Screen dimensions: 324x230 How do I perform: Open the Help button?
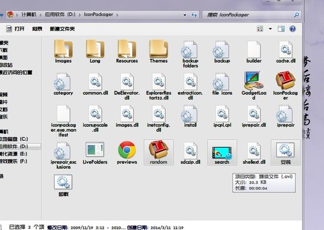(292, 29)
